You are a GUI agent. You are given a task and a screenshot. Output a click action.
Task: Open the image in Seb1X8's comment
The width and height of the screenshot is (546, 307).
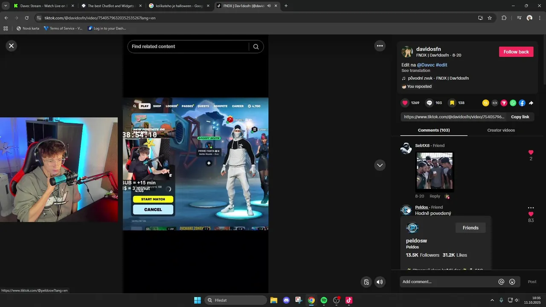(x=434, y=171)
